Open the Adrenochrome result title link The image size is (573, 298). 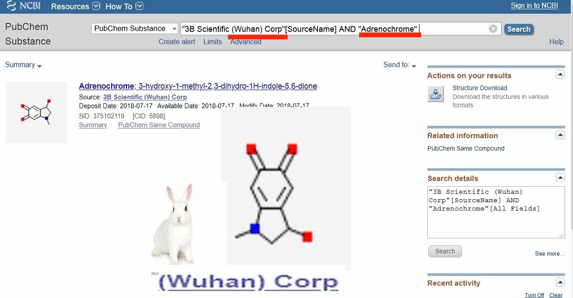tap(198, 86)
